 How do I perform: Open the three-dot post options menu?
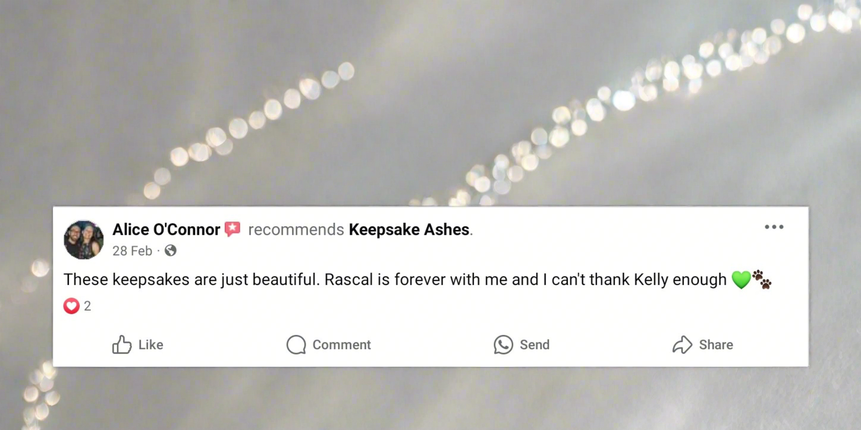click(x=774, y=227)
